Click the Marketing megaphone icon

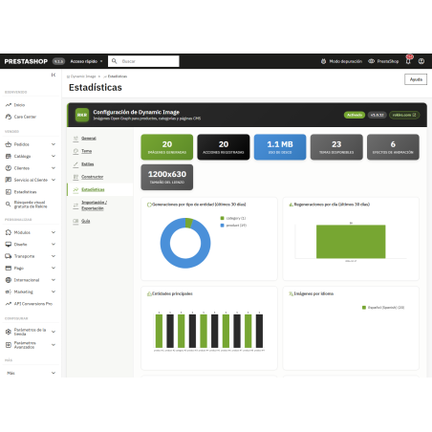(x=9, y=292)
